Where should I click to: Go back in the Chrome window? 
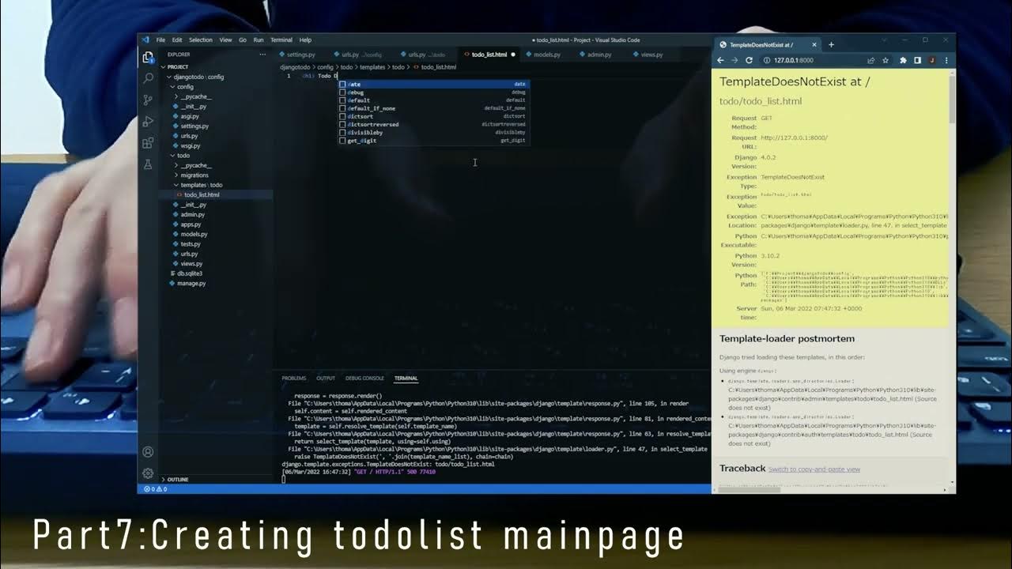click(720, 60)
